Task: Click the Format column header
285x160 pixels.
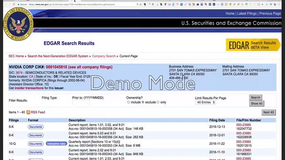Action: point(33,120)
